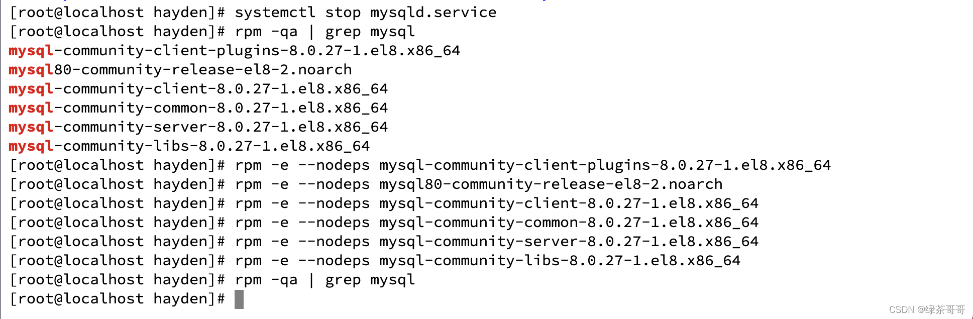Click the mysql-community-server grep output line
The image size is (973, 319).
point(198,127)
